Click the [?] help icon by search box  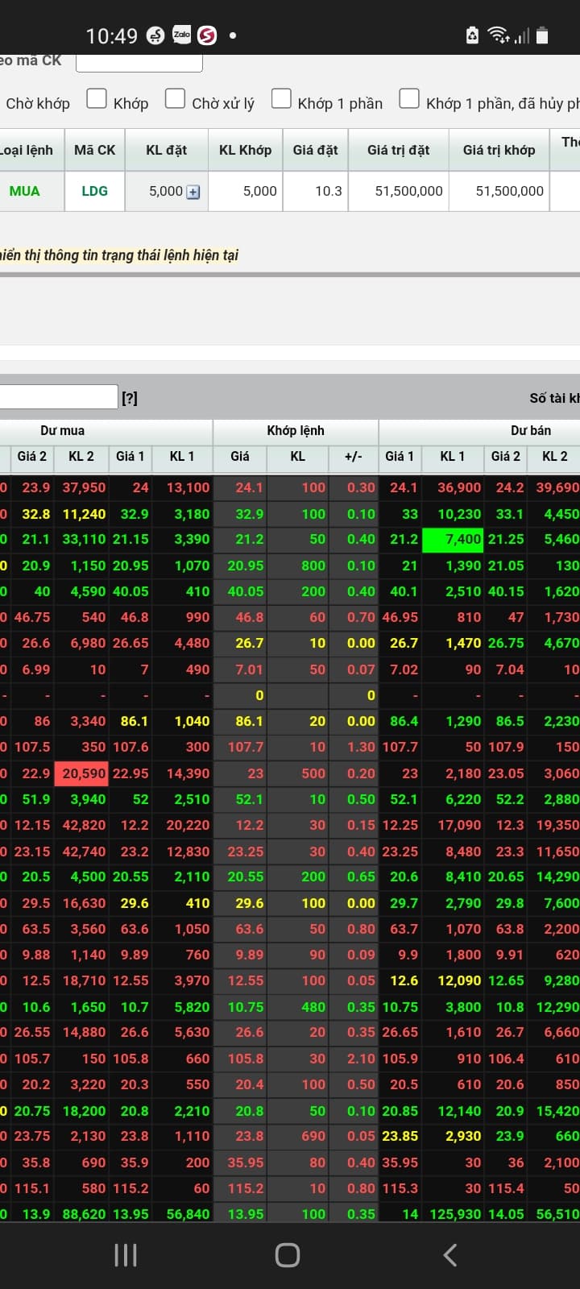click(130, 398)
